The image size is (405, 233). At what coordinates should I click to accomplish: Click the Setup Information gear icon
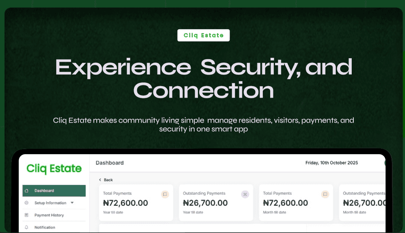(26, 203)
